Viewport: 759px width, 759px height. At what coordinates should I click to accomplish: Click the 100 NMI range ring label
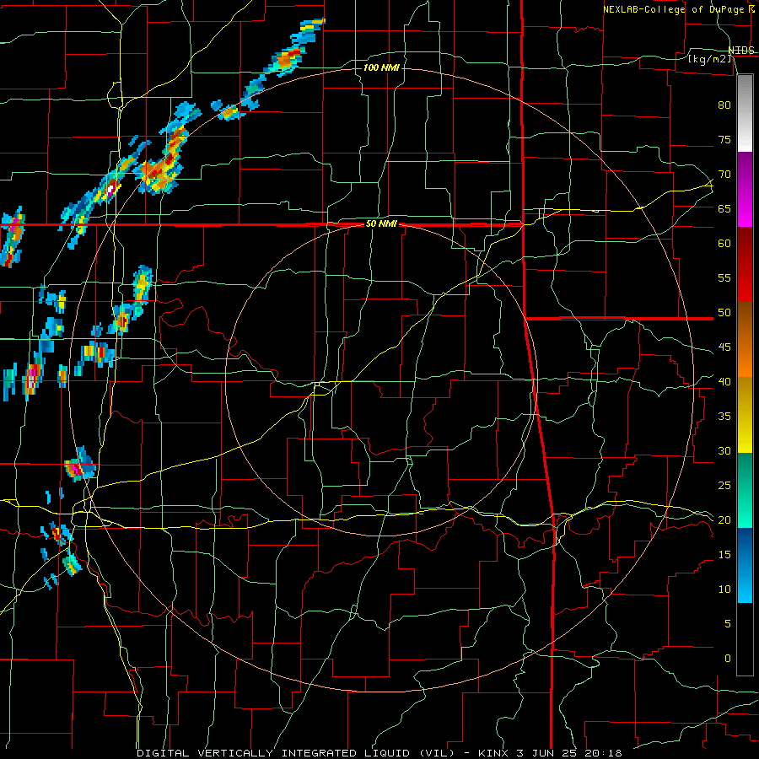tap(381, 67)
